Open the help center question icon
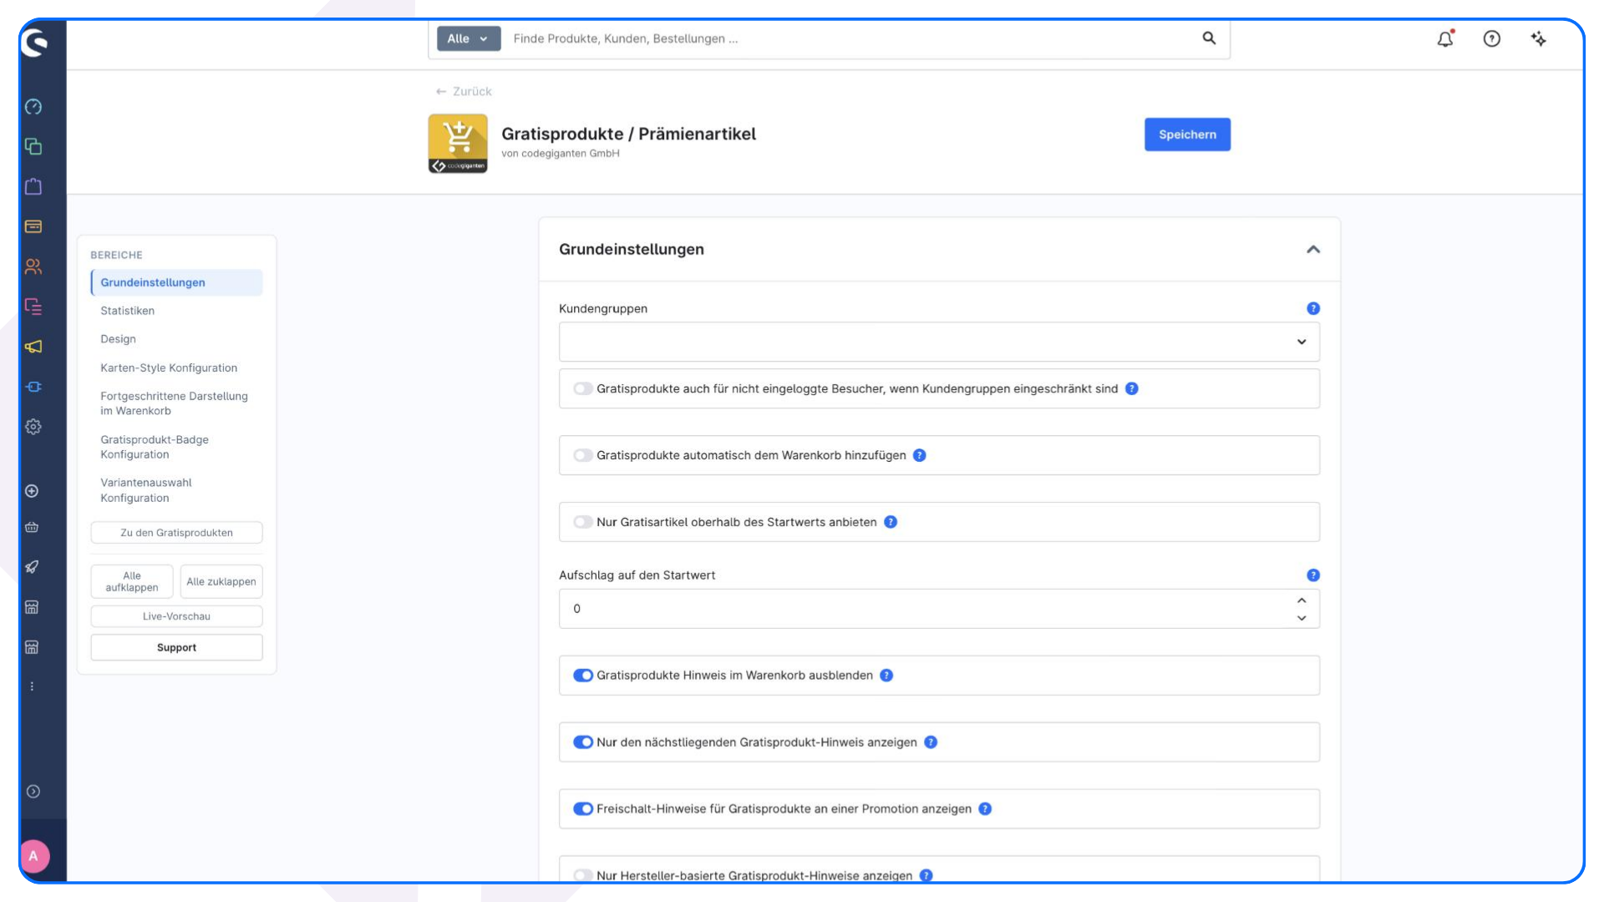The image size is (1604, 902). point(1492,38)
